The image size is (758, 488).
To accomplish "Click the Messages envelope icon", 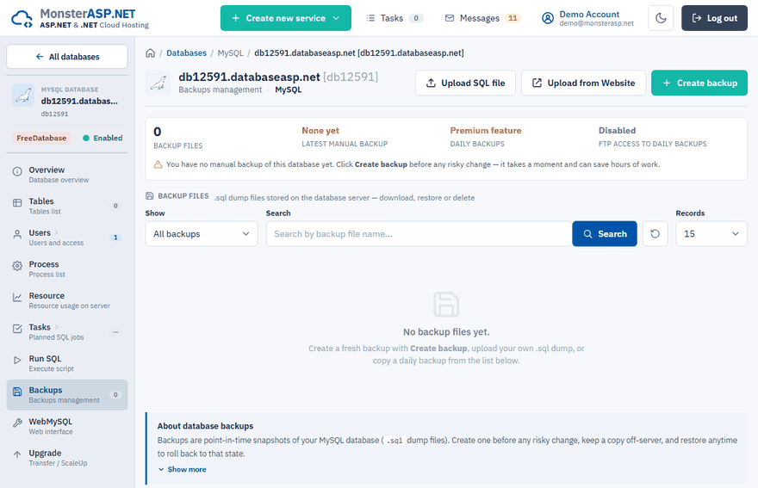I will click(x=450, y=18).
